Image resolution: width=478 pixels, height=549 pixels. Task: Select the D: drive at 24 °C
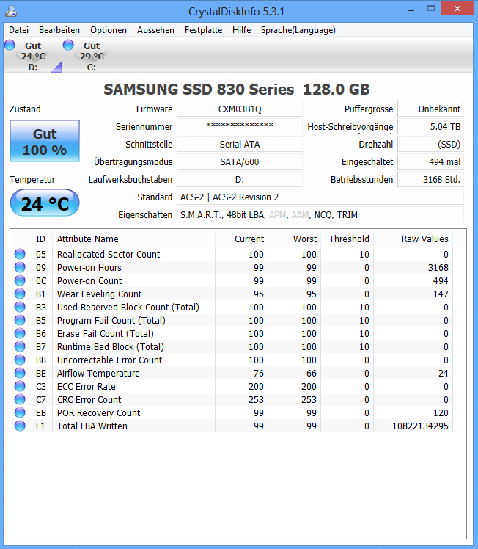point(33,56)
